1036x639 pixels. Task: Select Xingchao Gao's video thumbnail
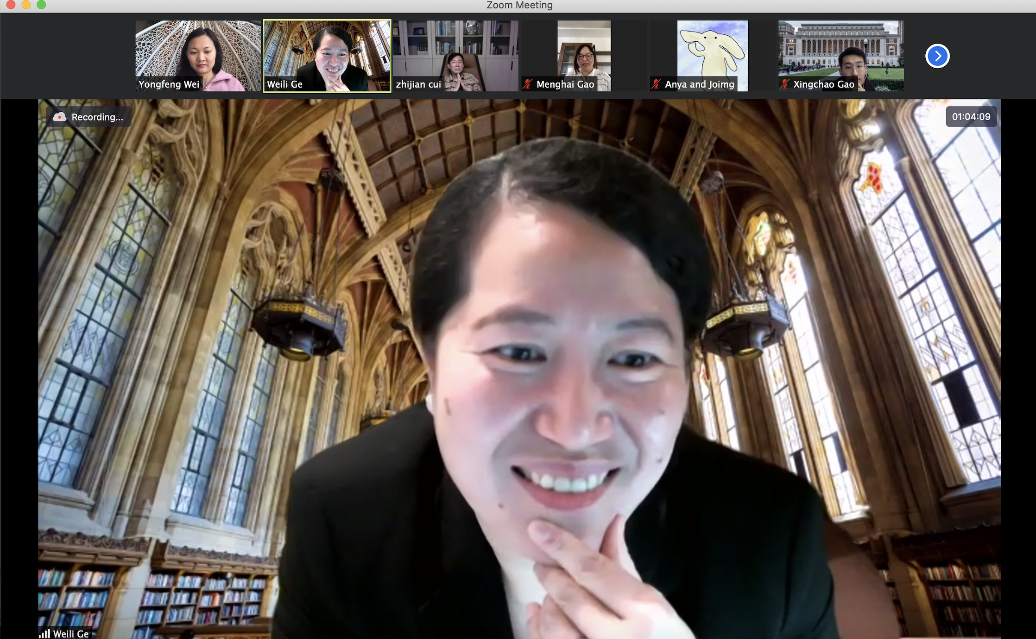pos(841,56)
